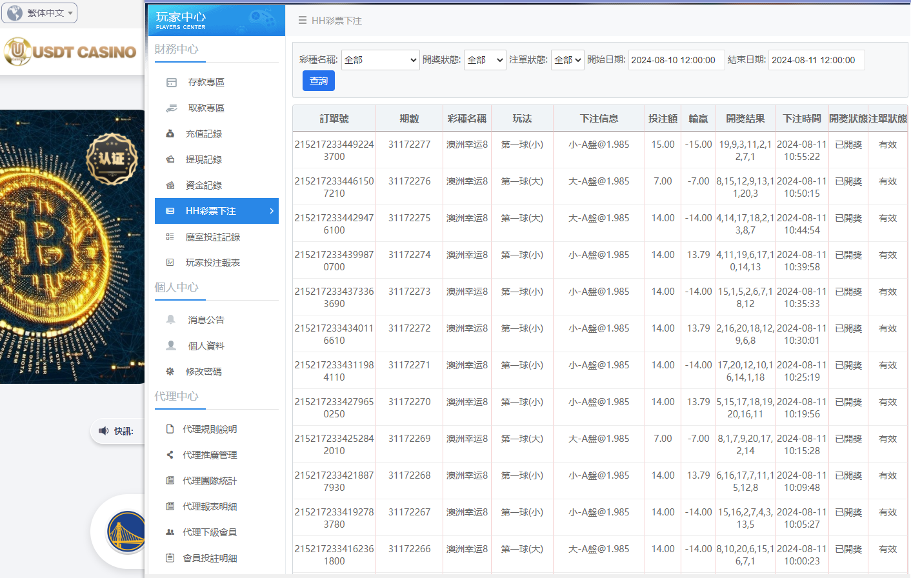Open the 開獎狀態 dropdown
Image resolution: width=911 pixels, height=578 pixels.
point(485,59)
